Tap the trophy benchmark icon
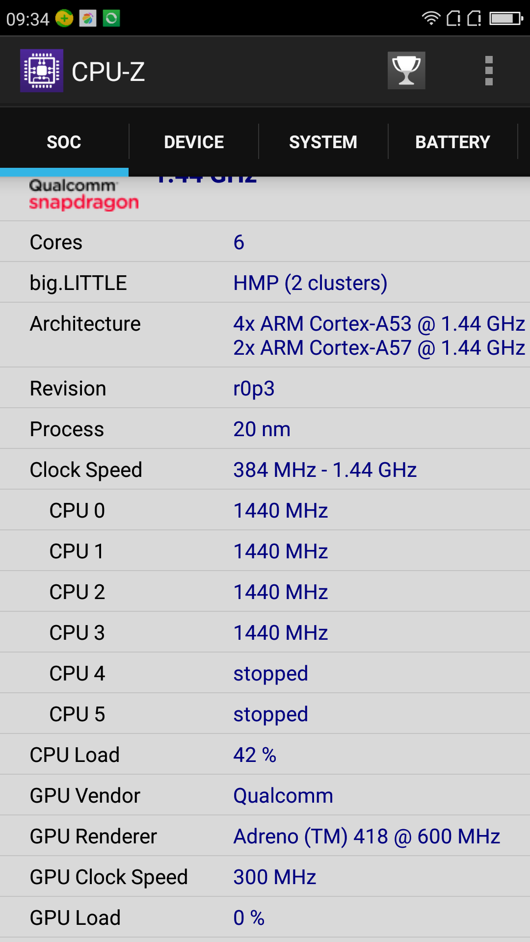The width and height of the screenshot is (530, 942). 406,71
